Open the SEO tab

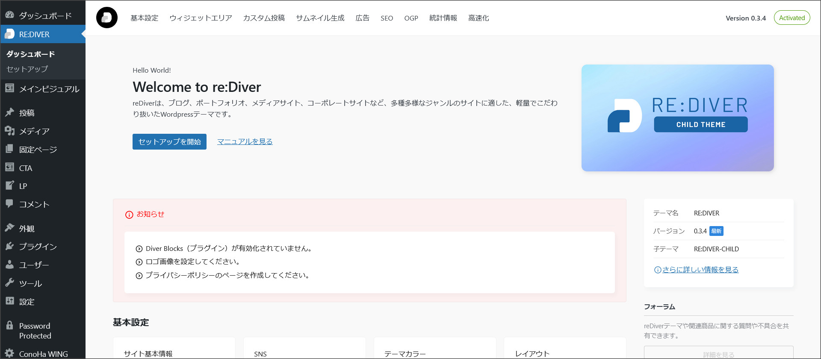(x=387, y=18)
